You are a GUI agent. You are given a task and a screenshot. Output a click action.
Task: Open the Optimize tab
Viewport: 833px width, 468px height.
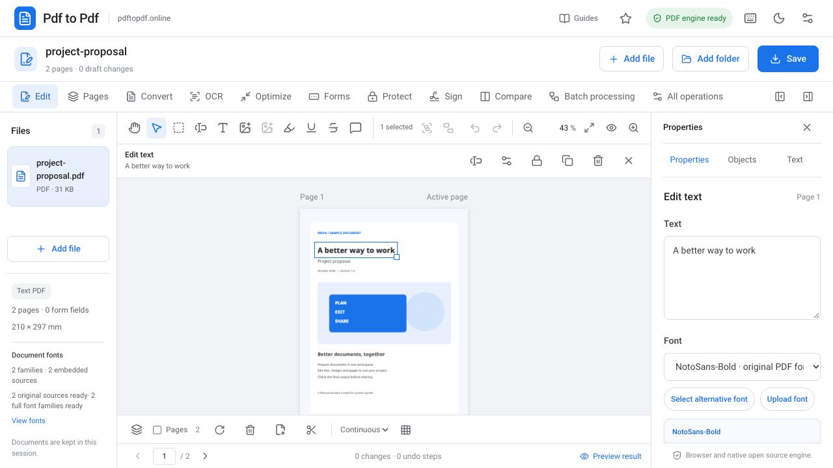click(266, 96)
